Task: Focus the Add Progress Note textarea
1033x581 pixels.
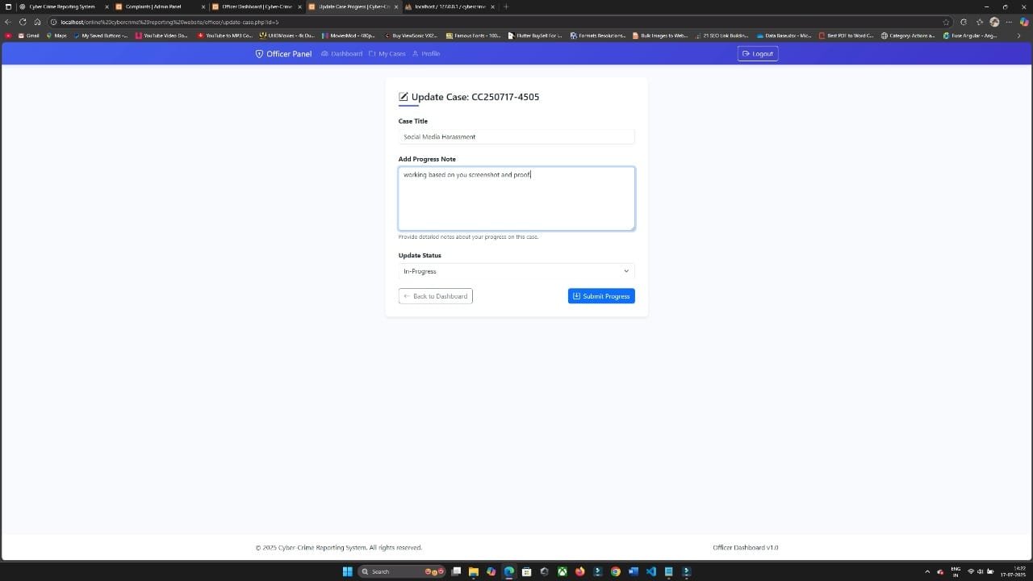Action: [516, 199]
